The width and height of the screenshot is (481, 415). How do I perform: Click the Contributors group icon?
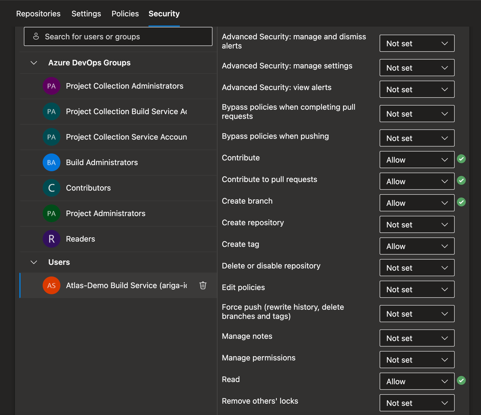pos(51,188)
